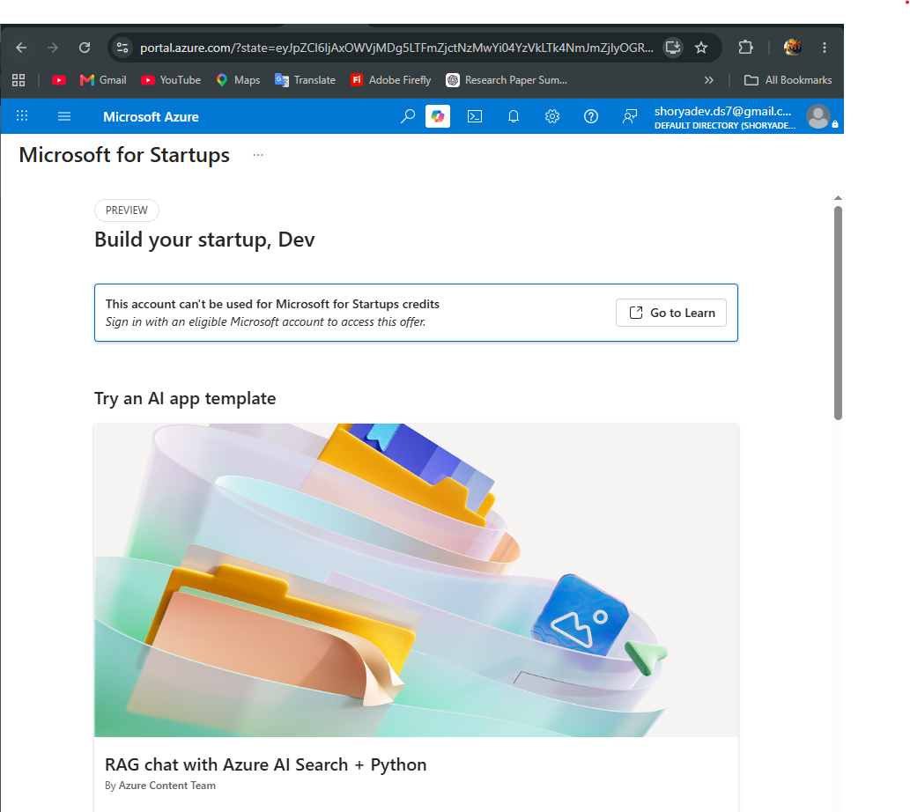
Task: Open the Maps bookmark
Action: tap(238, 80)
